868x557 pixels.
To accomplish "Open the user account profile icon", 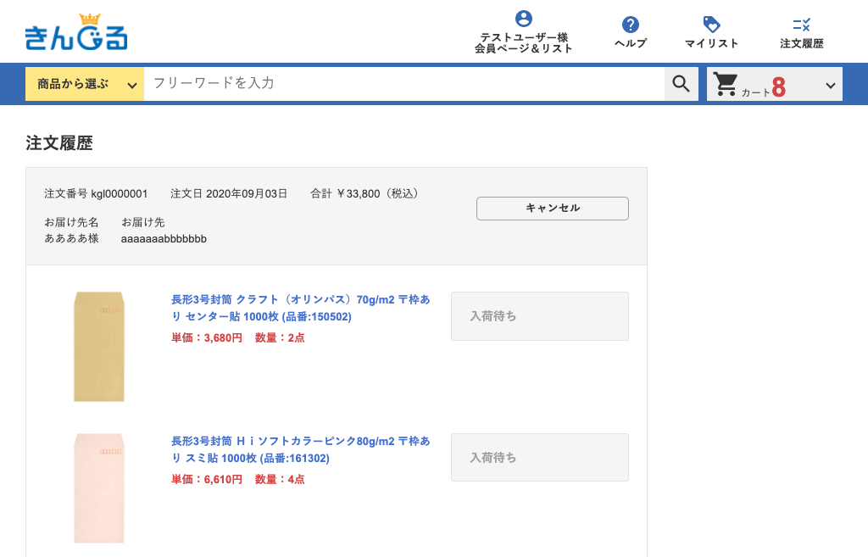I will [x=524, y=19].
